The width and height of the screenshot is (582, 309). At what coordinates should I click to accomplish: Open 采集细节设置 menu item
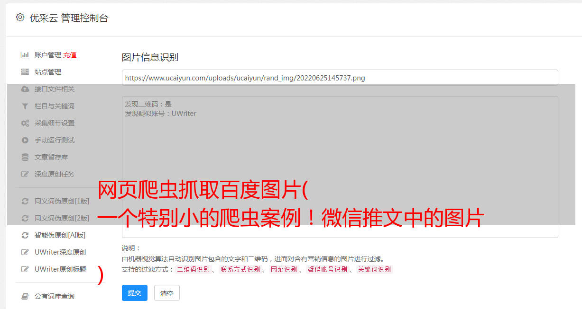[x=55, y=123]
